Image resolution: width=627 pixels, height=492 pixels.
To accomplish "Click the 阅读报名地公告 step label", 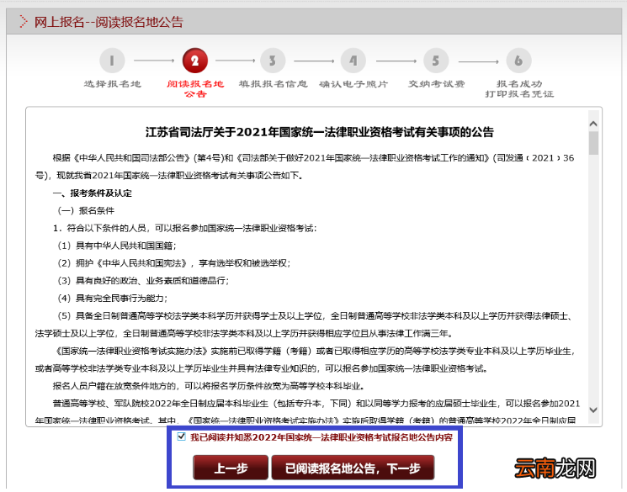I will click(x=195, y=88).
